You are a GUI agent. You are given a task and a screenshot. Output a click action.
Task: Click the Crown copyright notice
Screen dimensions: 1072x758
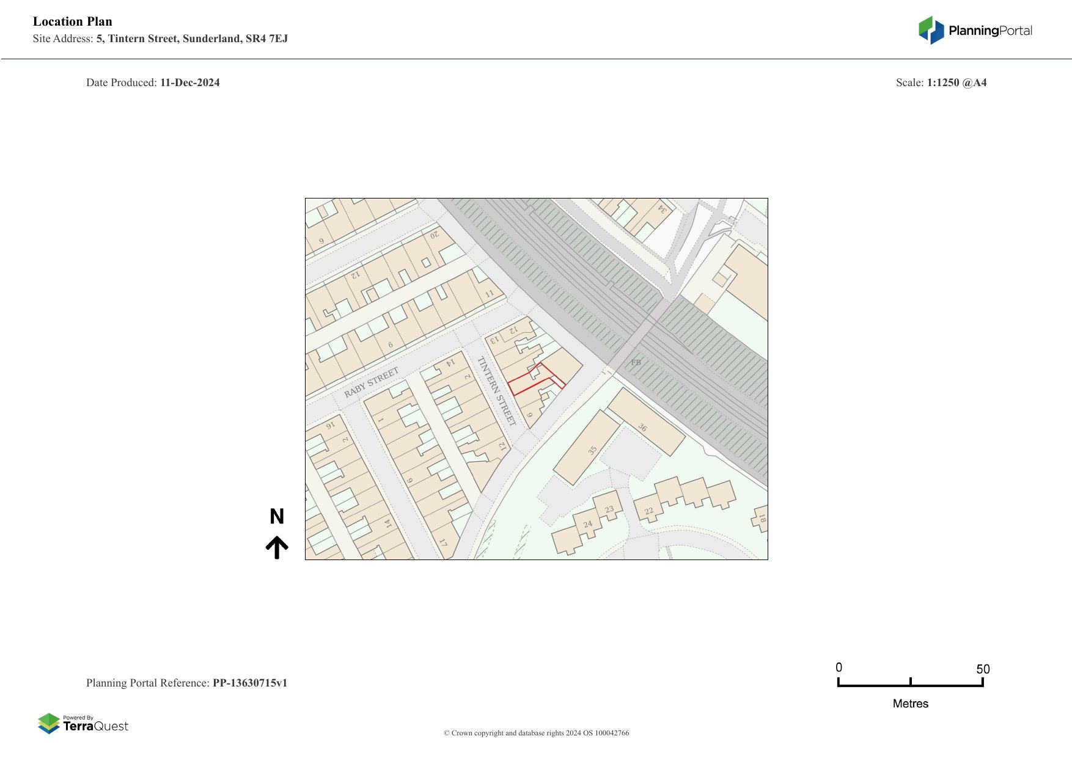[x=536, y=733]
